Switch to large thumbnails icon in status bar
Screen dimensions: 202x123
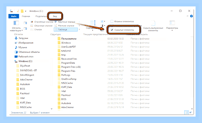point(191,113)
